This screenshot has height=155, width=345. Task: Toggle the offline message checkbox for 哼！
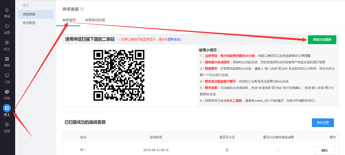point(278,150)
